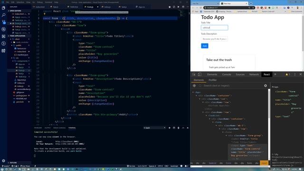This screenshot has width=304, height=171.
Task: Open package.json in the explorer
Action: [21, 95]
